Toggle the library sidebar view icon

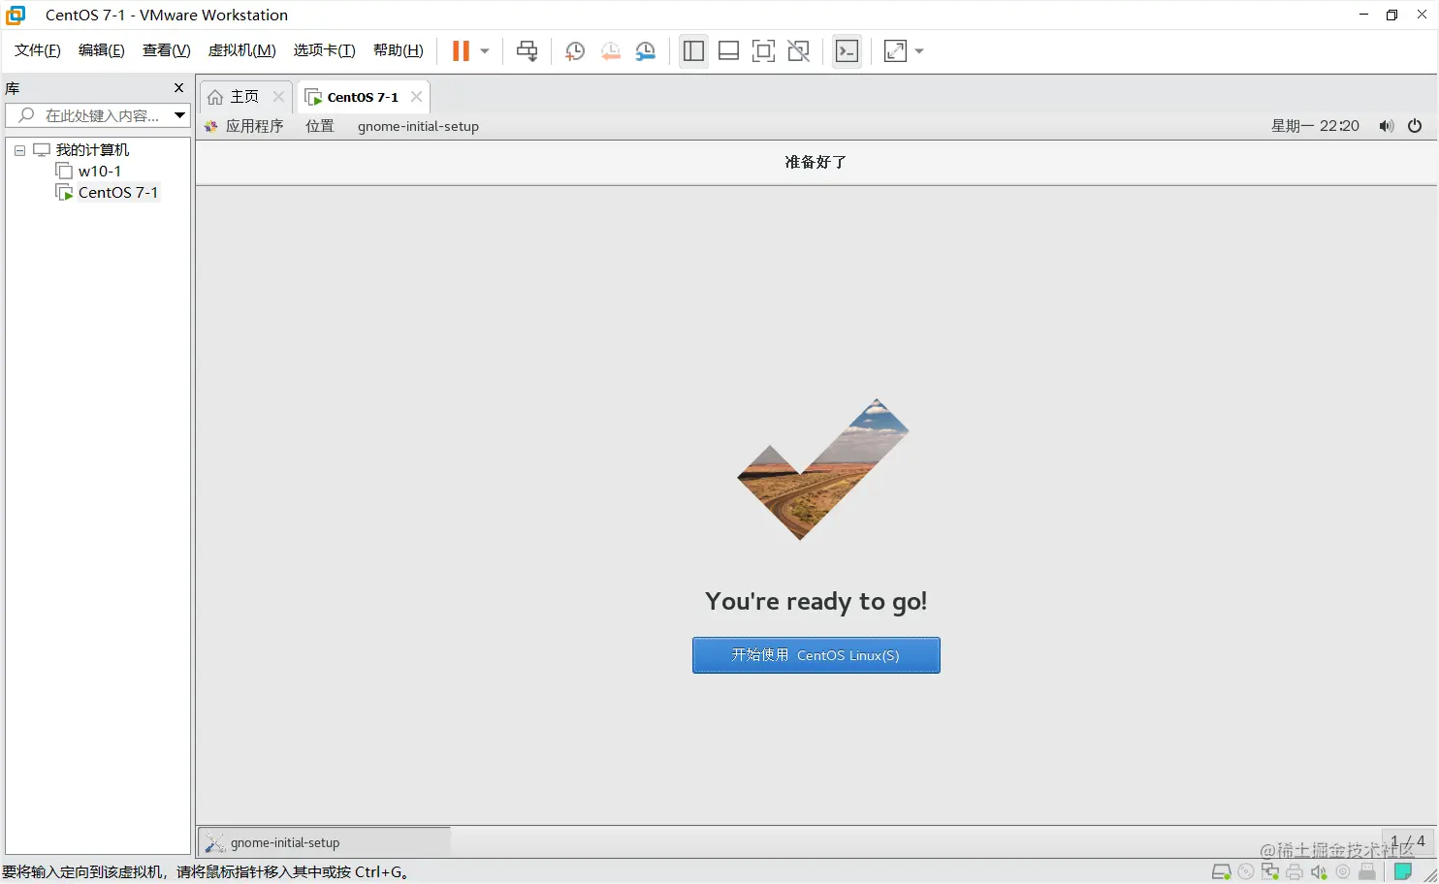pos(693,51)
